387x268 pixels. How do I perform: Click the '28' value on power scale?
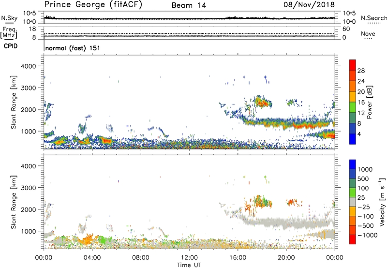(x=361, y=71)
